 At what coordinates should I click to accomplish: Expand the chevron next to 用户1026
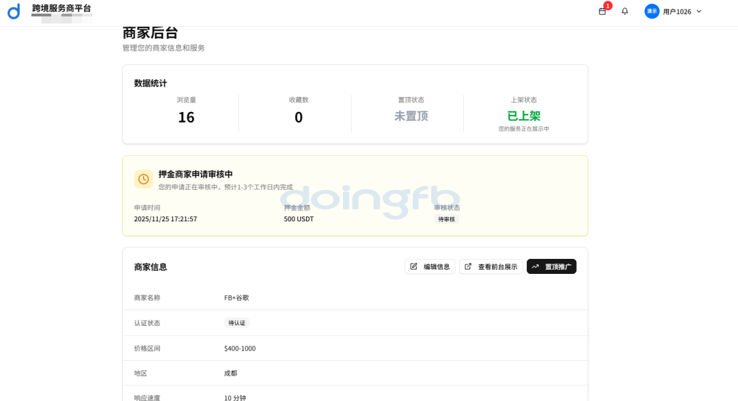(x=699, y=11)
